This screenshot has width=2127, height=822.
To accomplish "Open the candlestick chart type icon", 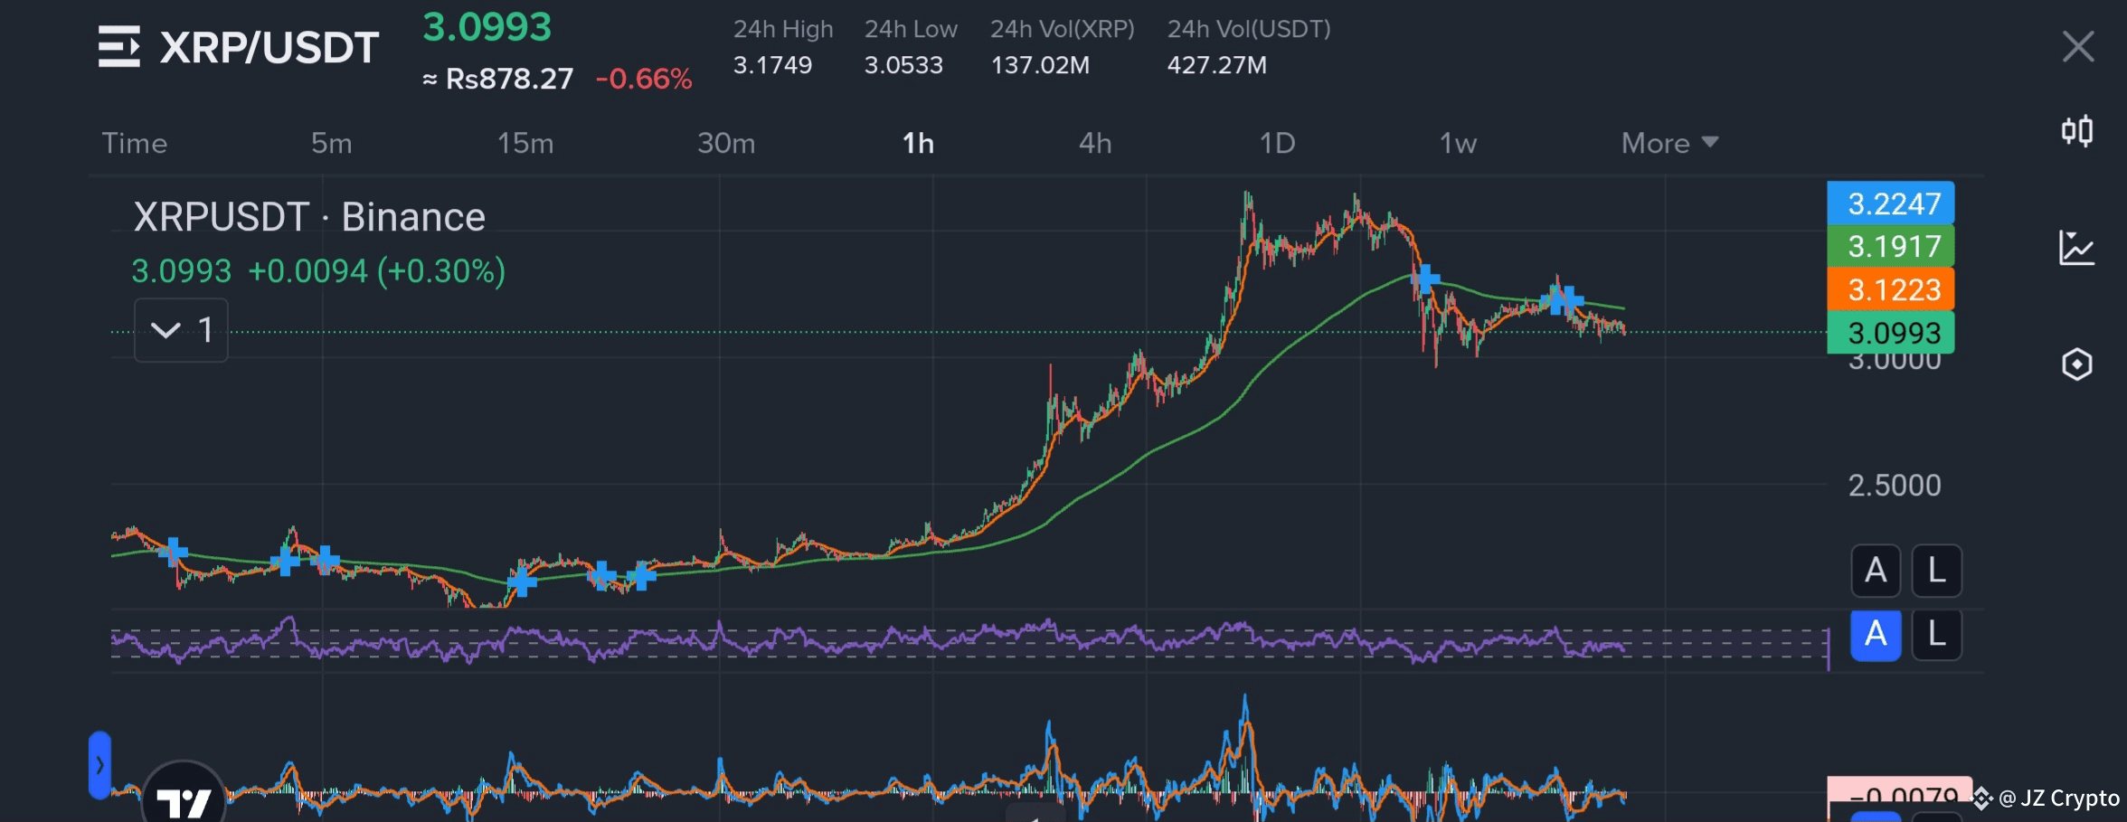I will coord(2077,131).
